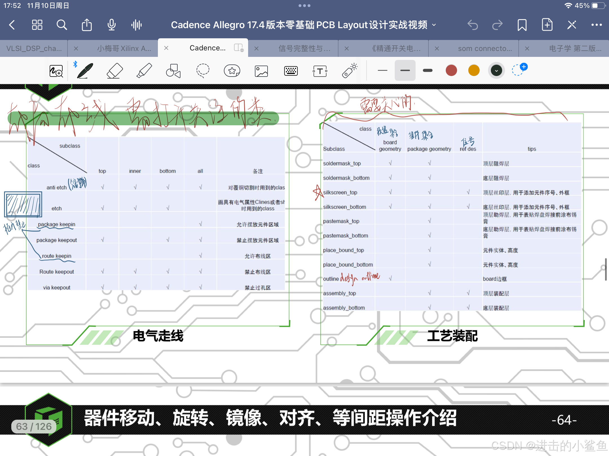
Task: Open the thumbnail grid view
Action: tap(37, 25)
